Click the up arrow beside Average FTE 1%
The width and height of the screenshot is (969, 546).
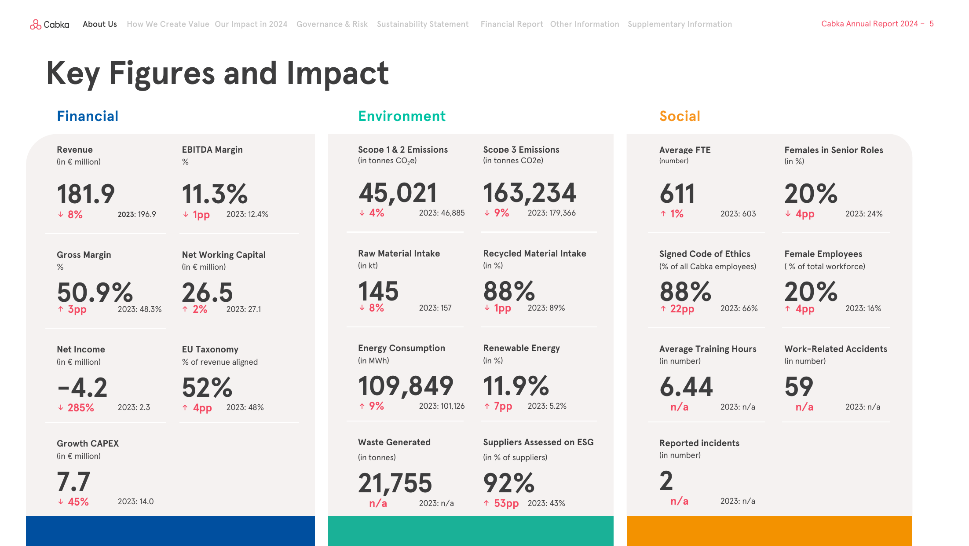coord(663,213)
